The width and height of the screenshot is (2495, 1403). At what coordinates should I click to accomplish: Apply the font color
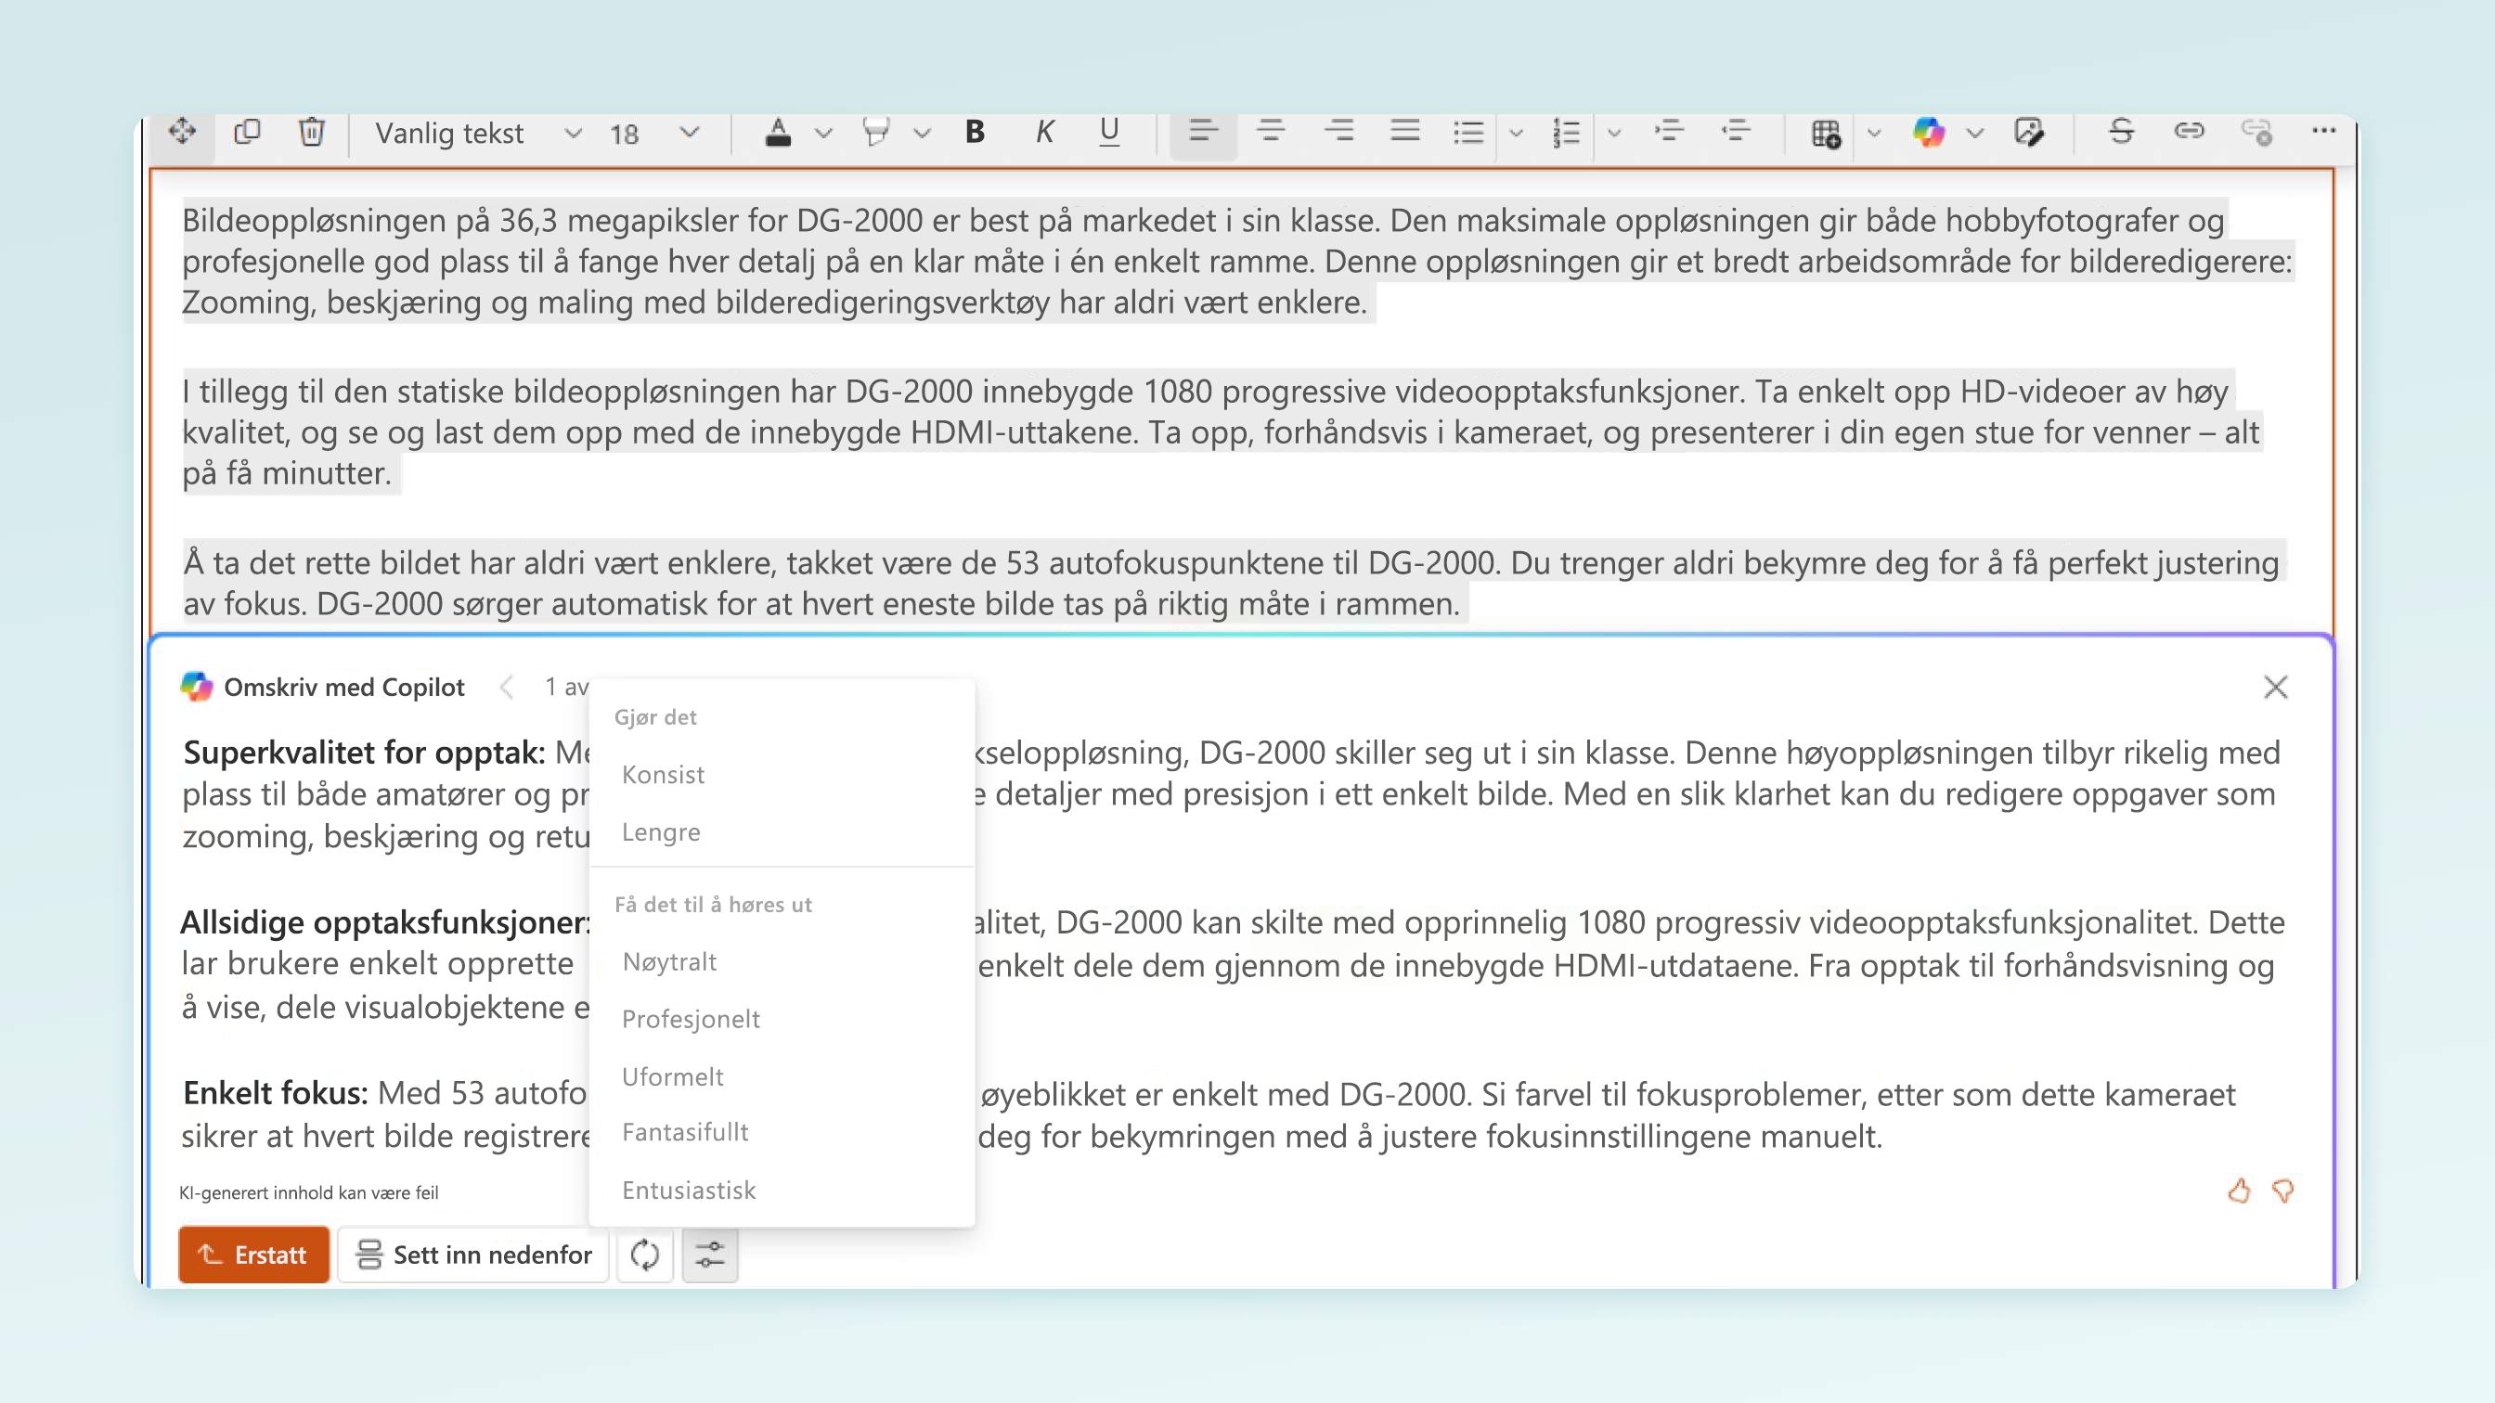(778, 132)
